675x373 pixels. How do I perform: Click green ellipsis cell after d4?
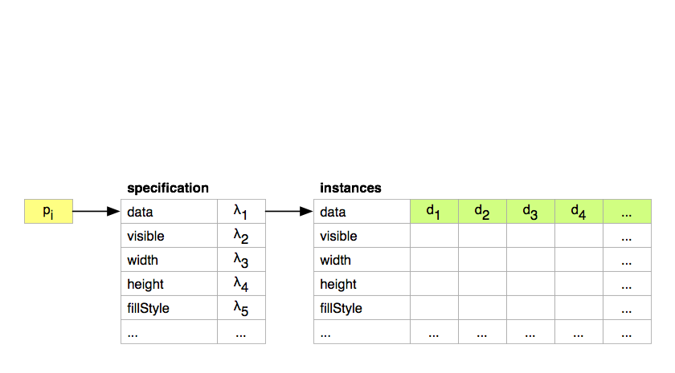click(x=628, y=212)
